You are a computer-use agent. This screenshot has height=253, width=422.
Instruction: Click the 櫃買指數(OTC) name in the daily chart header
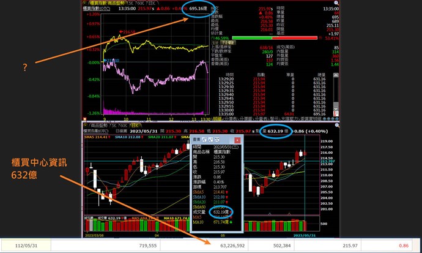click(x=96, y=131)
